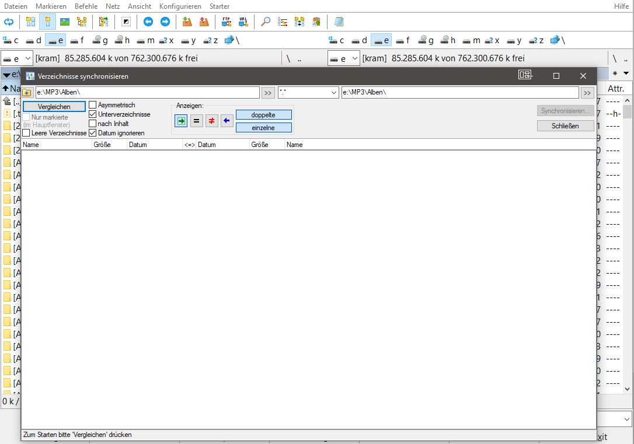Screen dimensions: 634x444
Task: Open the Netz menu
Action: pyautogui.click(x=113, y=6)
